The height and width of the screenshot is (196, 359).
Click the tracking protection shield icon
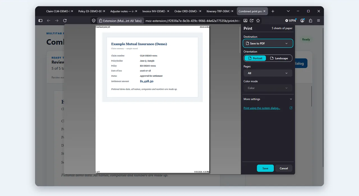94,20
